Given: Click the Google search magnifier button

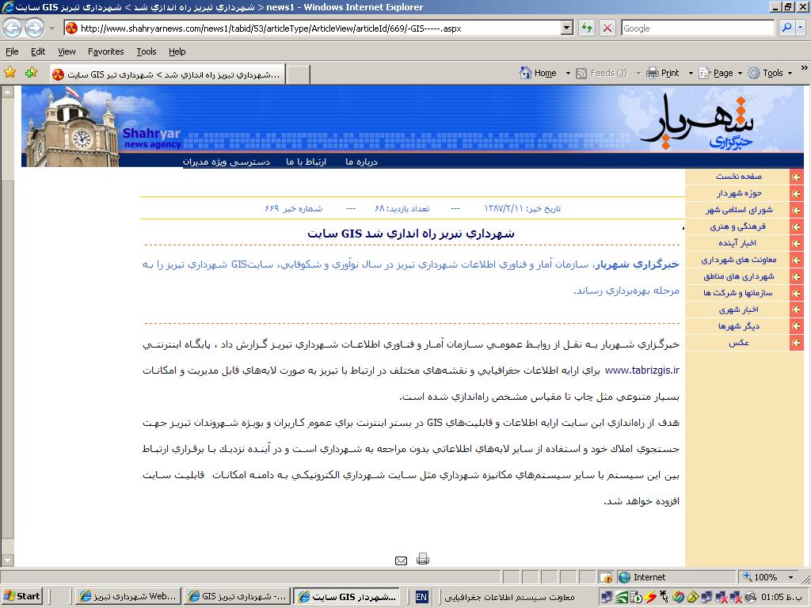Looking at the screenshot, I should 786,28.
